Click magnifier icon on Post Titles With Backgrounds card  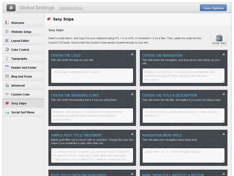tap(132, 174)
